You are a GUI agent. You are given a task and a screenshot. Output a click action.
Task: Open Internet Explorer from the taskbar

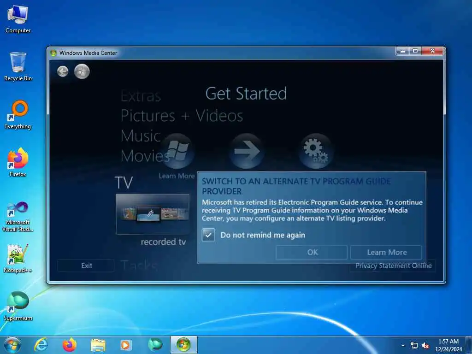click(41, 345)
